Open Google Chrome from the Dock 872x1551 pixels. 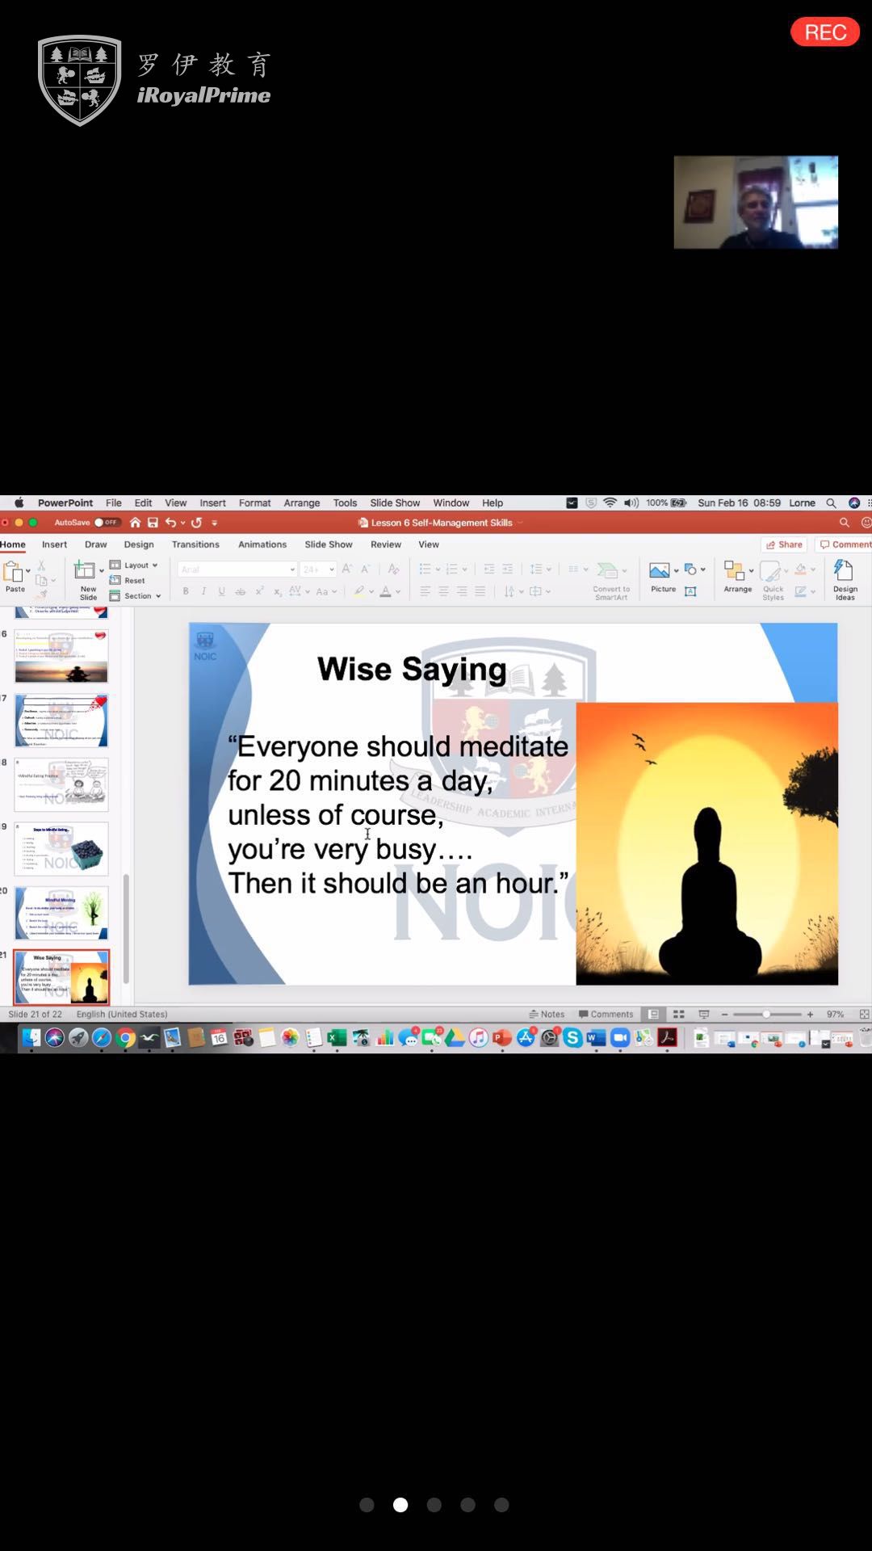[x=125, y=1038]
